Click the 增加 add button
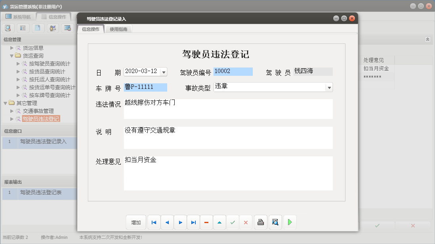The width and height of the screenshot is (435, 244). pos(136,222)
